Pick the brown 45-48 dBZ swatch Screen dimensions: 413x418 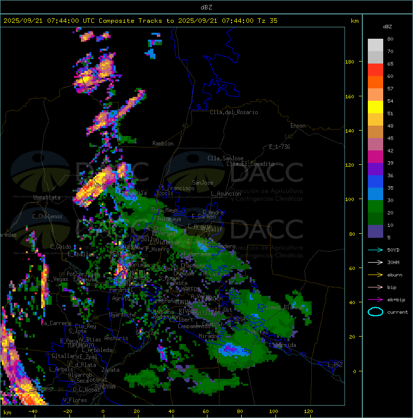point(375,132)
